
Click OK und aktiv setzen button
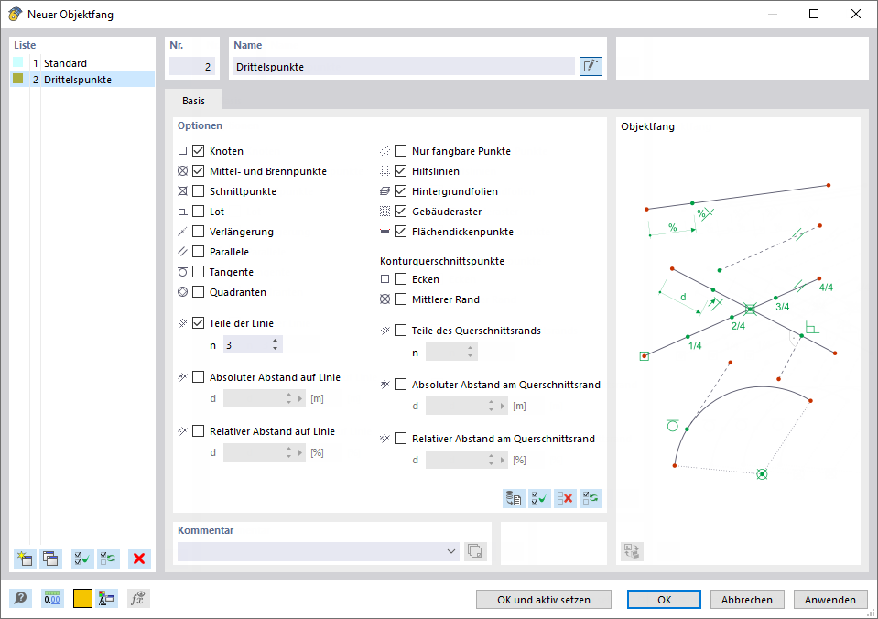click(x=544, y=600)
